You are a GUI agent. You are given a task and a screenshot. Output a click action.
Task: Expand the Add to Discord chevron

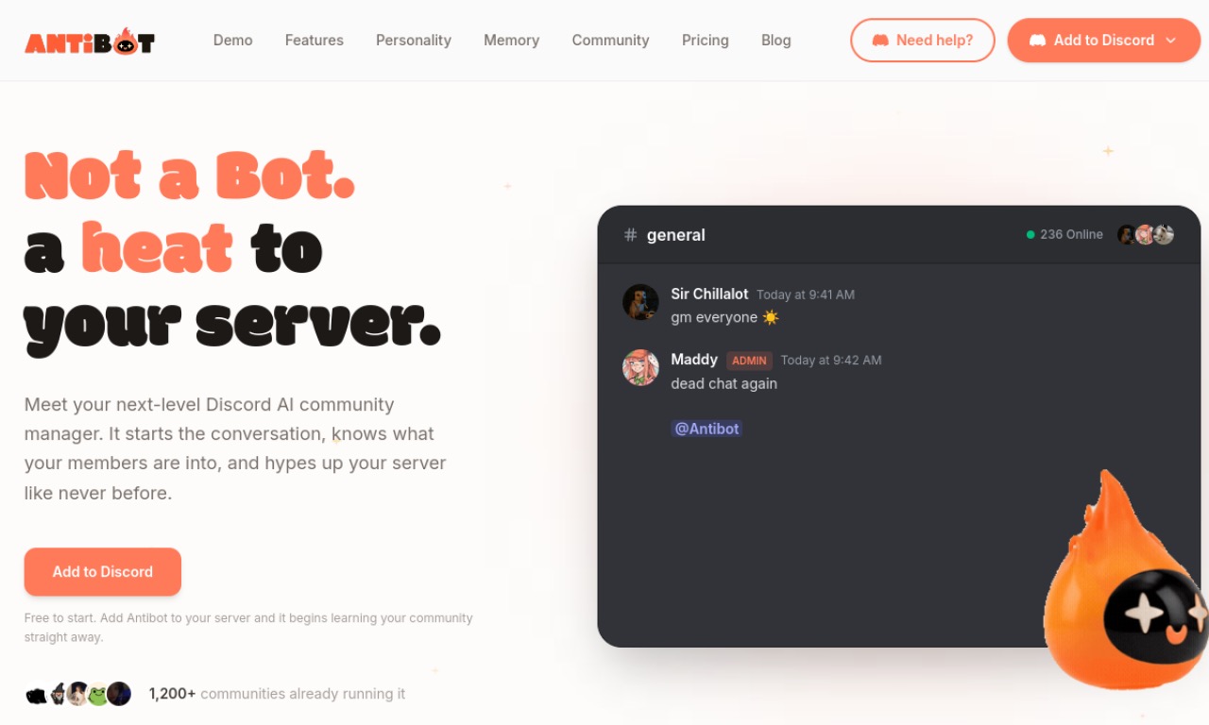1171,41
